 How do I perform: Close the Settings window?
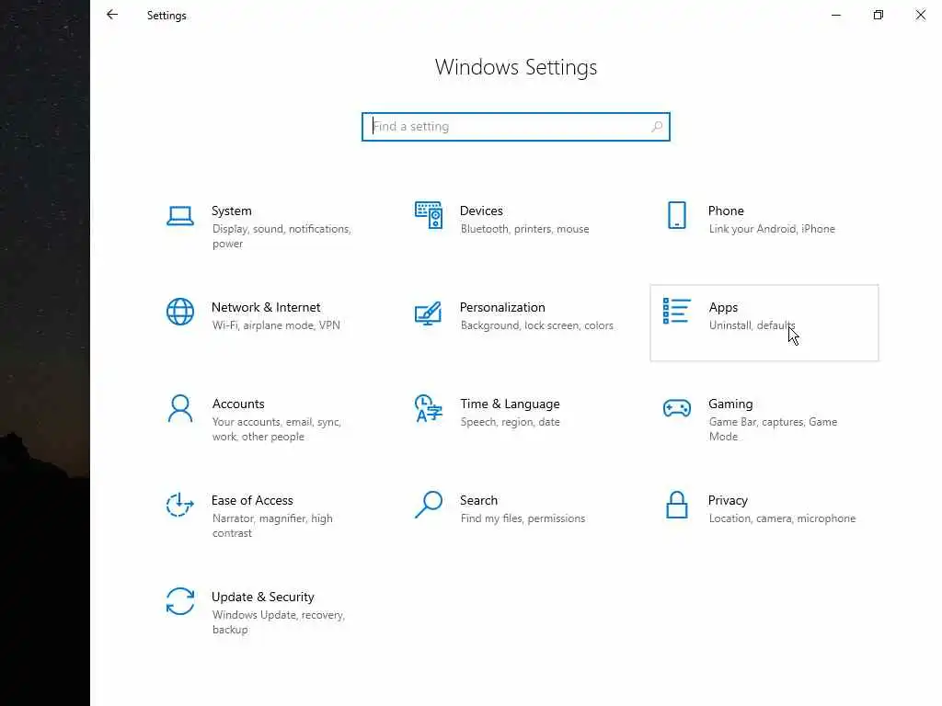pyautogui.click(x=920, y=15)
